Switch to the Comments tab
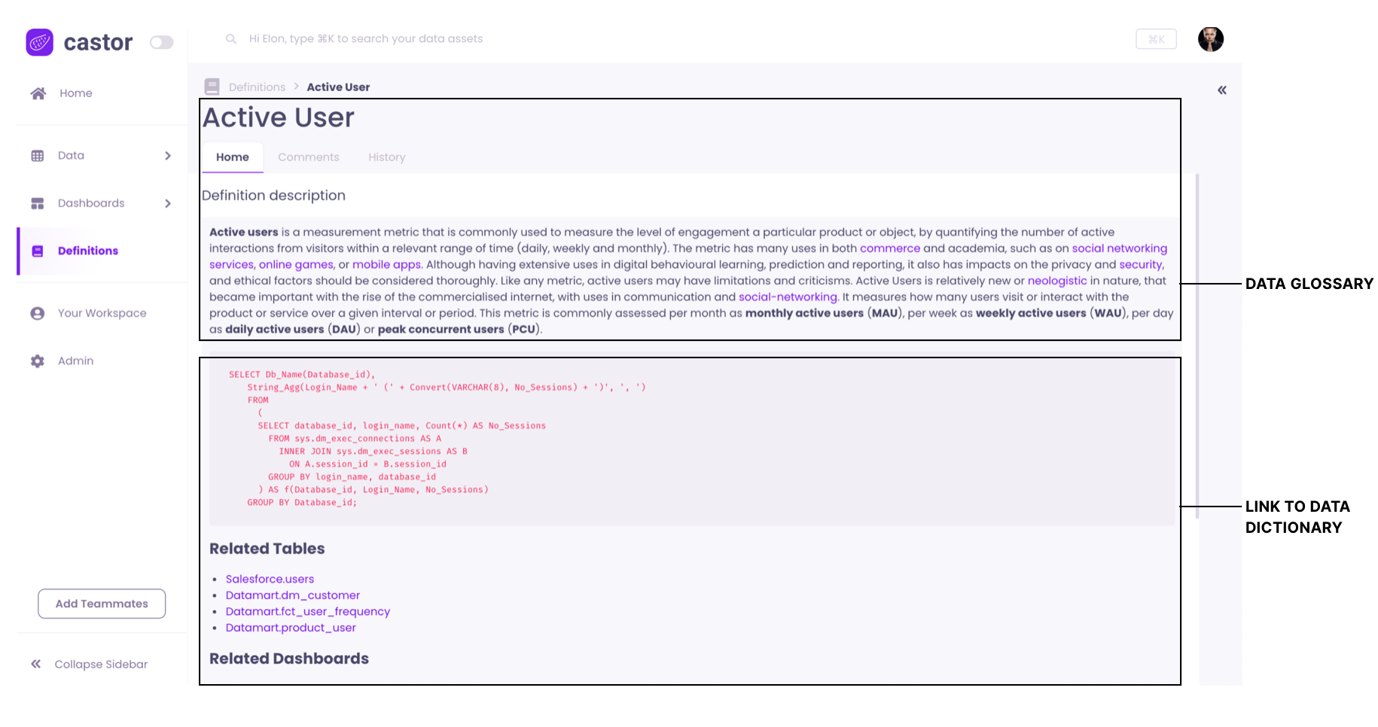The width and height of the screenshot is (1378, 727). (x=309, y=157)
